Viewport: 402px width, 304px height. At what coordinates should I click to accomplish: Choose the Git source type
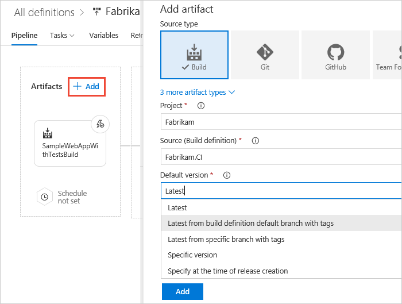(265, 55)
